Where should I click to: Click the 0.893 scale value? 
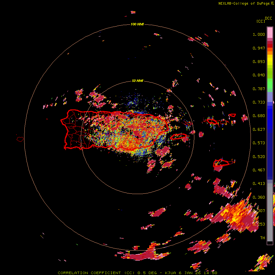click(x=259, y=61)
